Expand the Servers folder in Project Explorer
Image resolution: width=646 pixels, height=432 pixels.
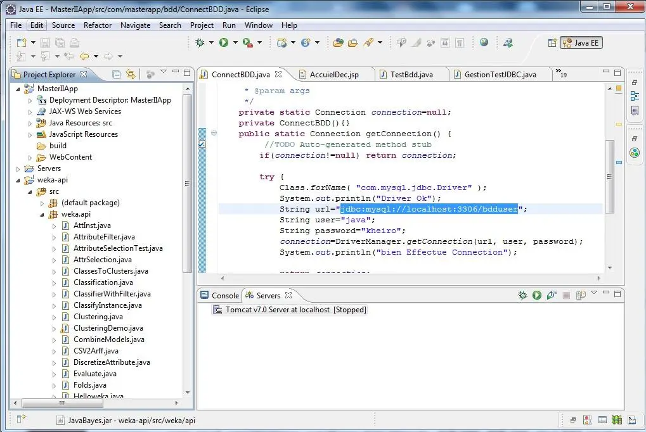pos(18,168)
